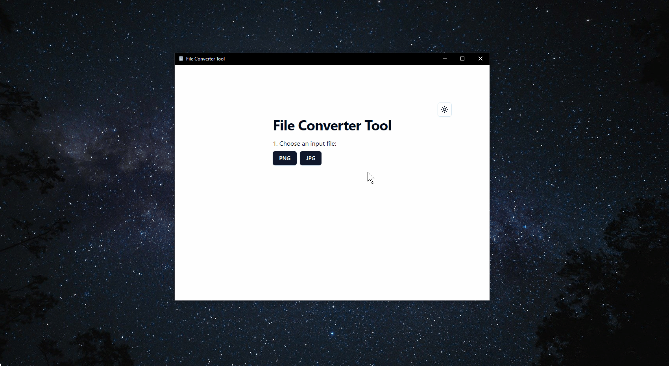The height and width of the screenshot is (366, 669).
Task: Click the window title text in title bar
Action: 205,59
